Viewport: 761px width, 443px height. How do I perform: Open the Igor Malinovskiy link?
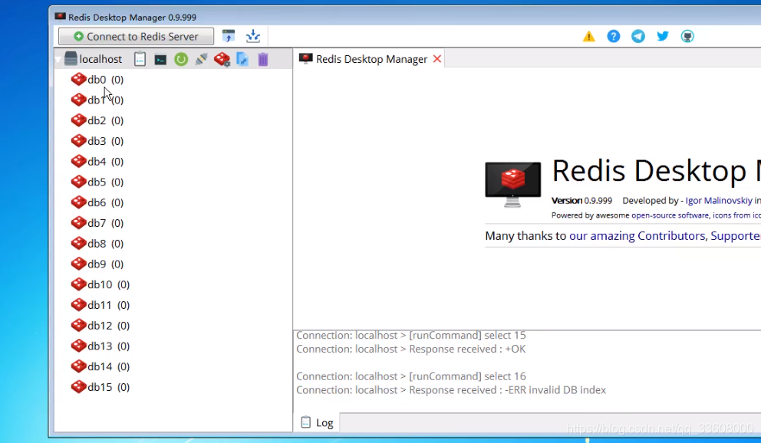click(719, 201)
